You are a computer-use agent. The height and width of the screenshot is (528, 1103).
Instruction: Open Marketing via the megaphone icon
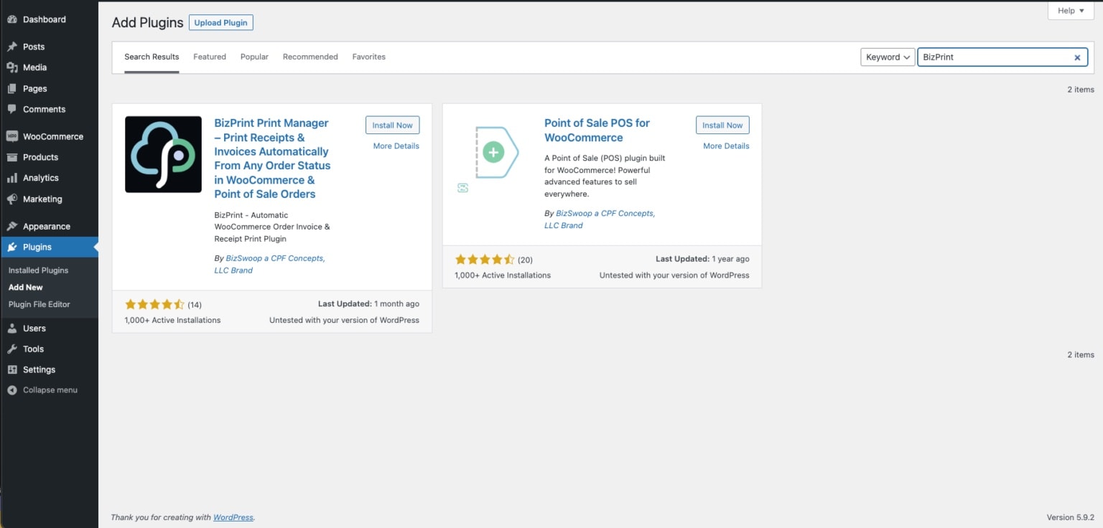tap(12, 199)
